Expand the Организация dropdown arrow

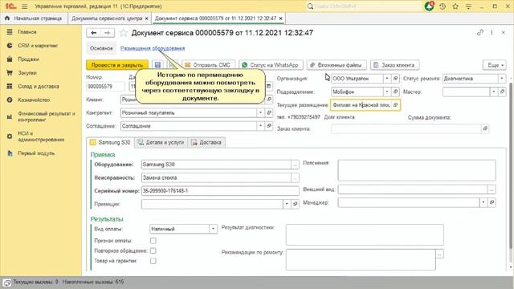[x=387, y=79]
